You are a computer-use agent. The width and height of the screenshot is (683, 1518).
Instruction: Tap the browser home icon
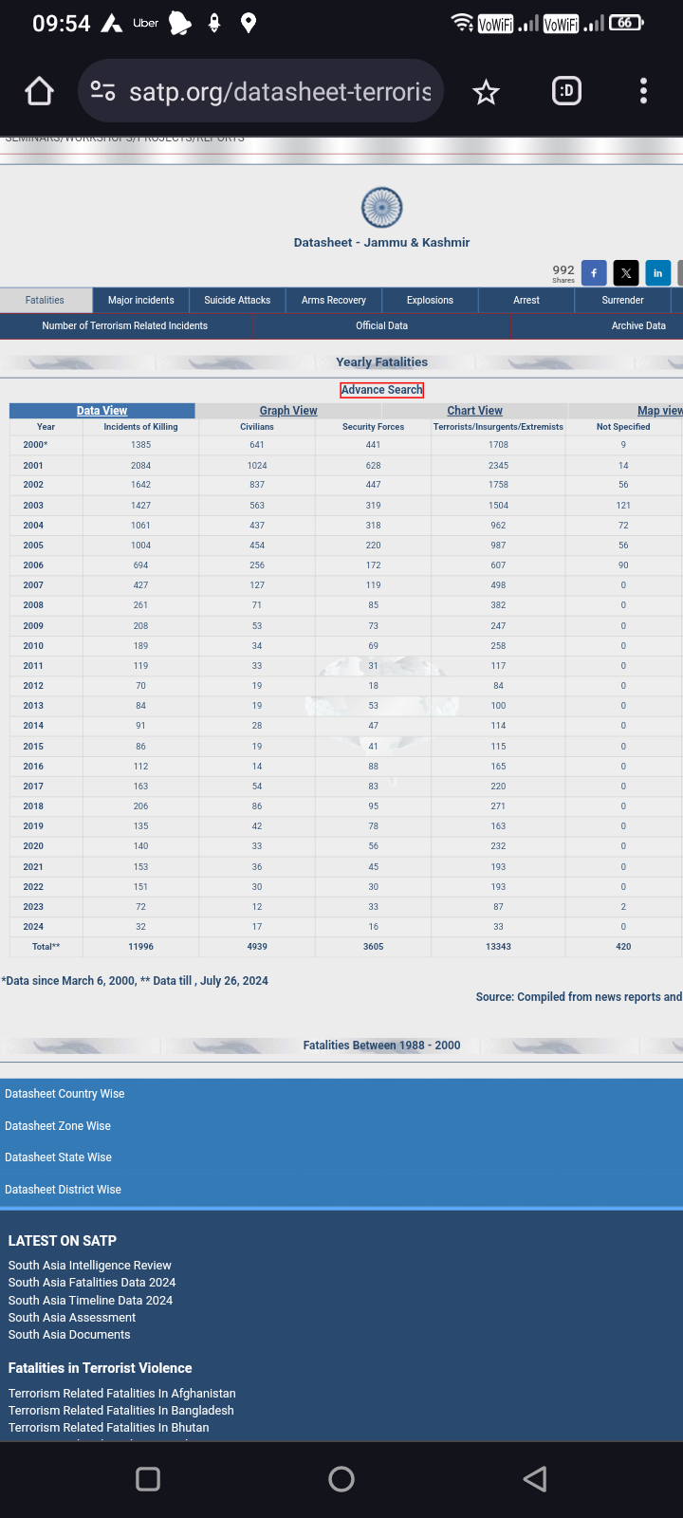pyautogui.click(x=39, y=91)
